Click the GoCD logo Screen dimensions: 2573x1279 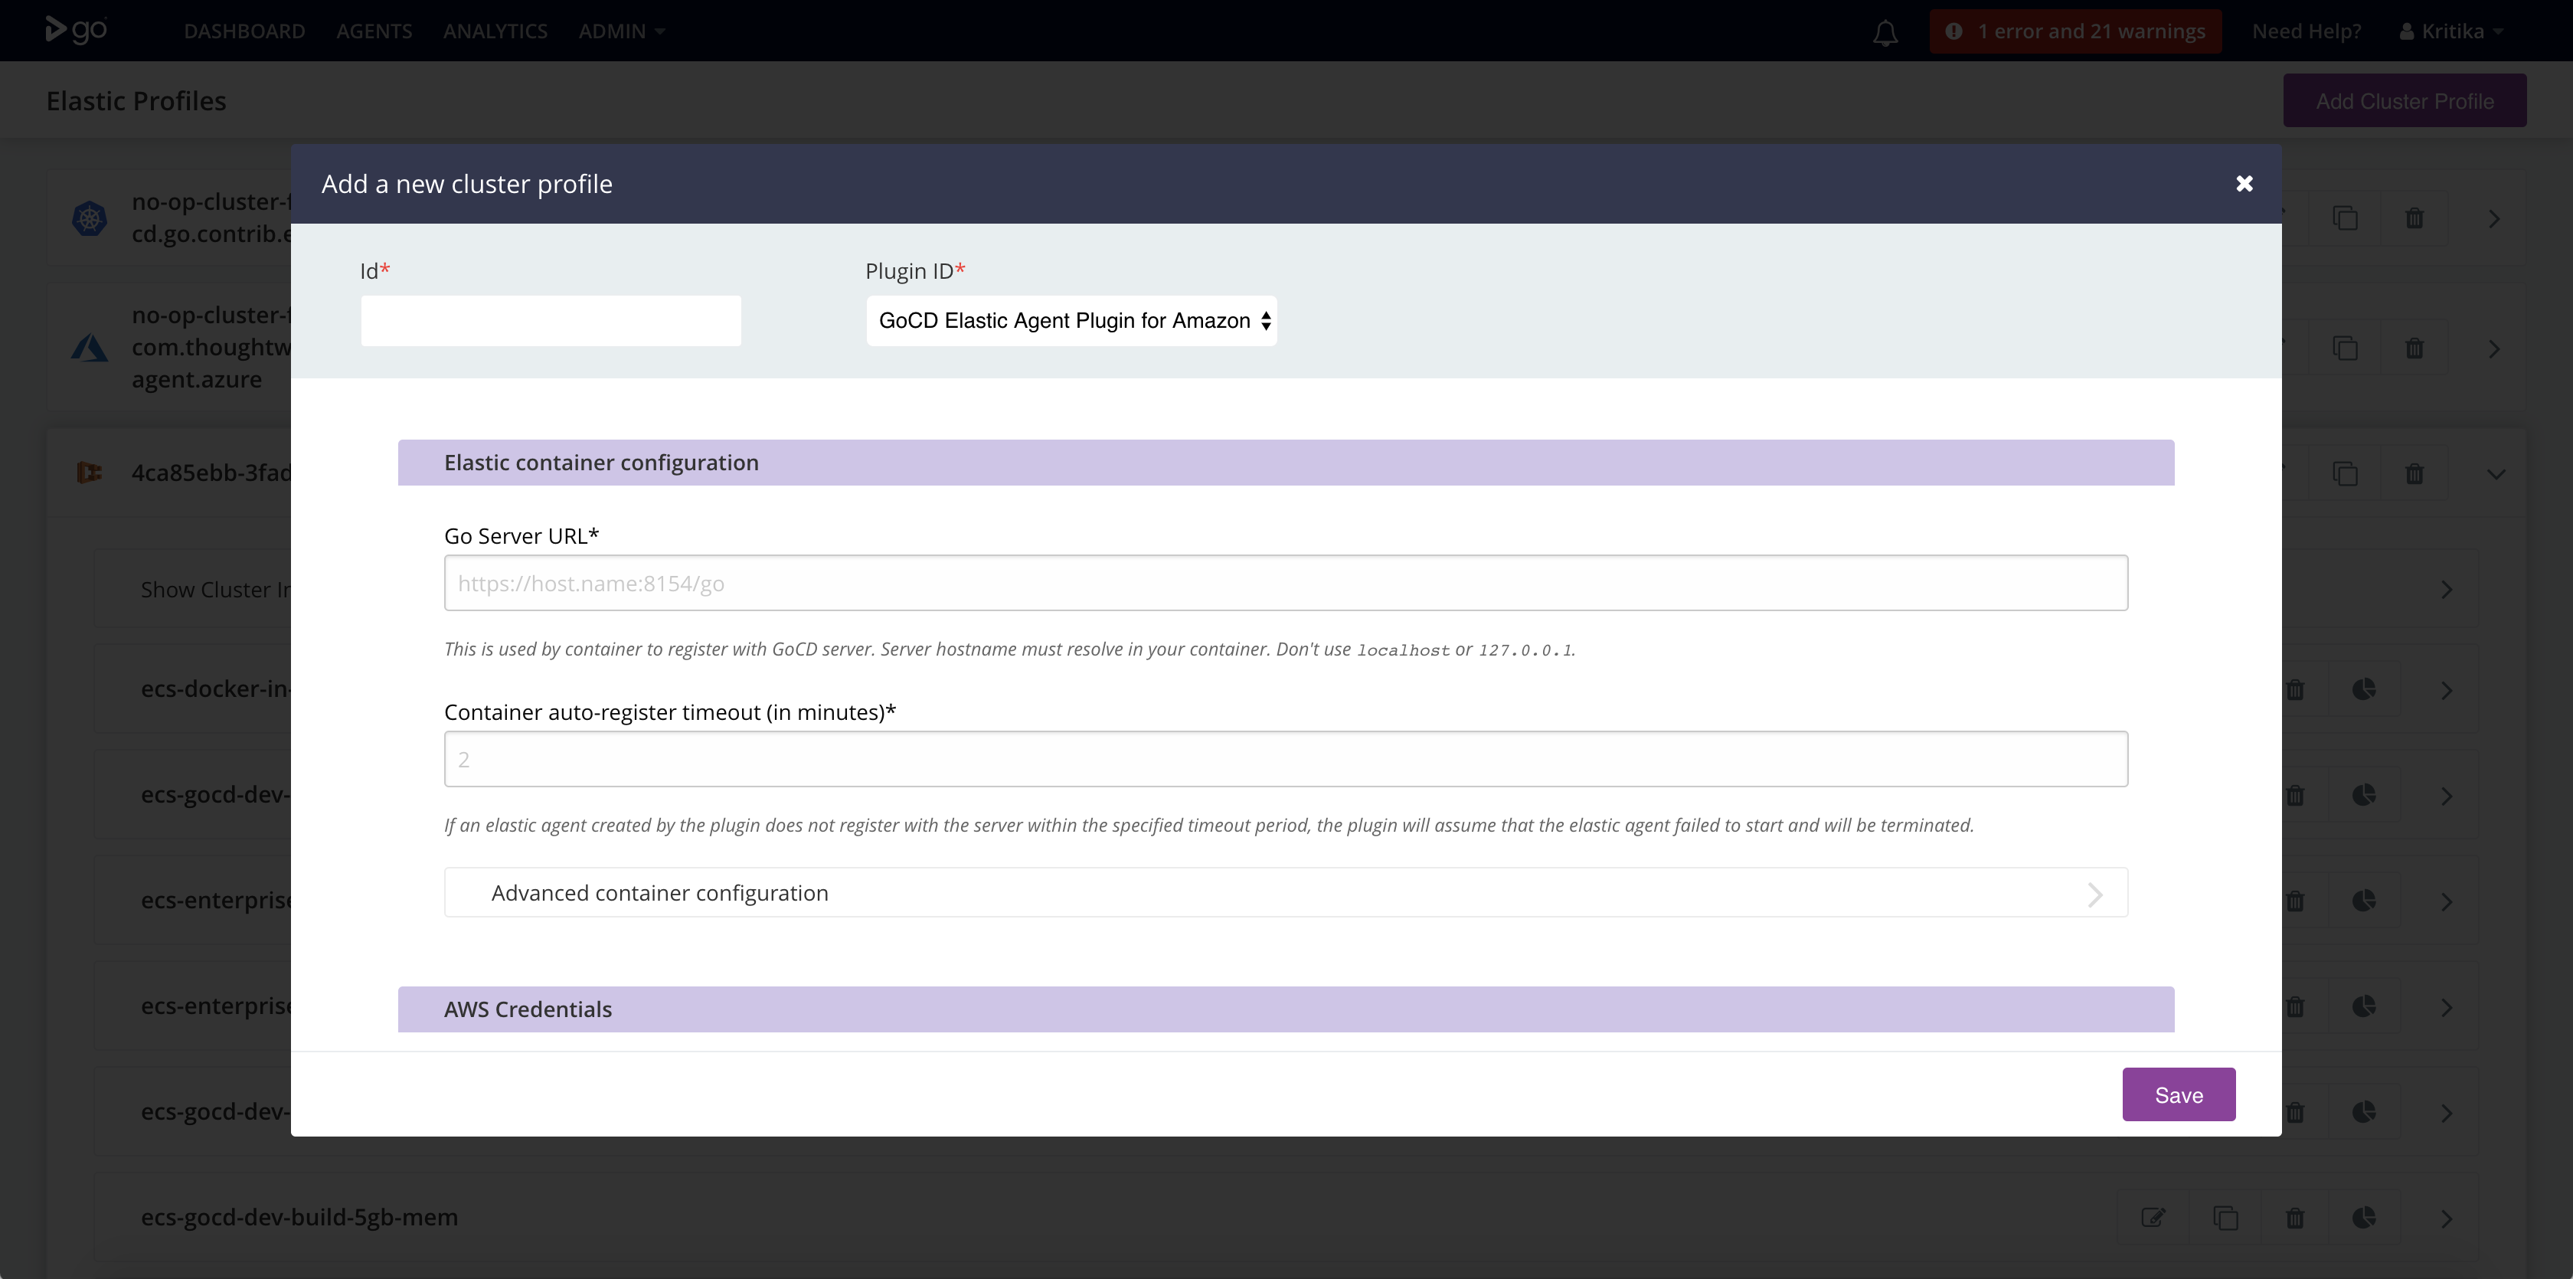point(76,30)
